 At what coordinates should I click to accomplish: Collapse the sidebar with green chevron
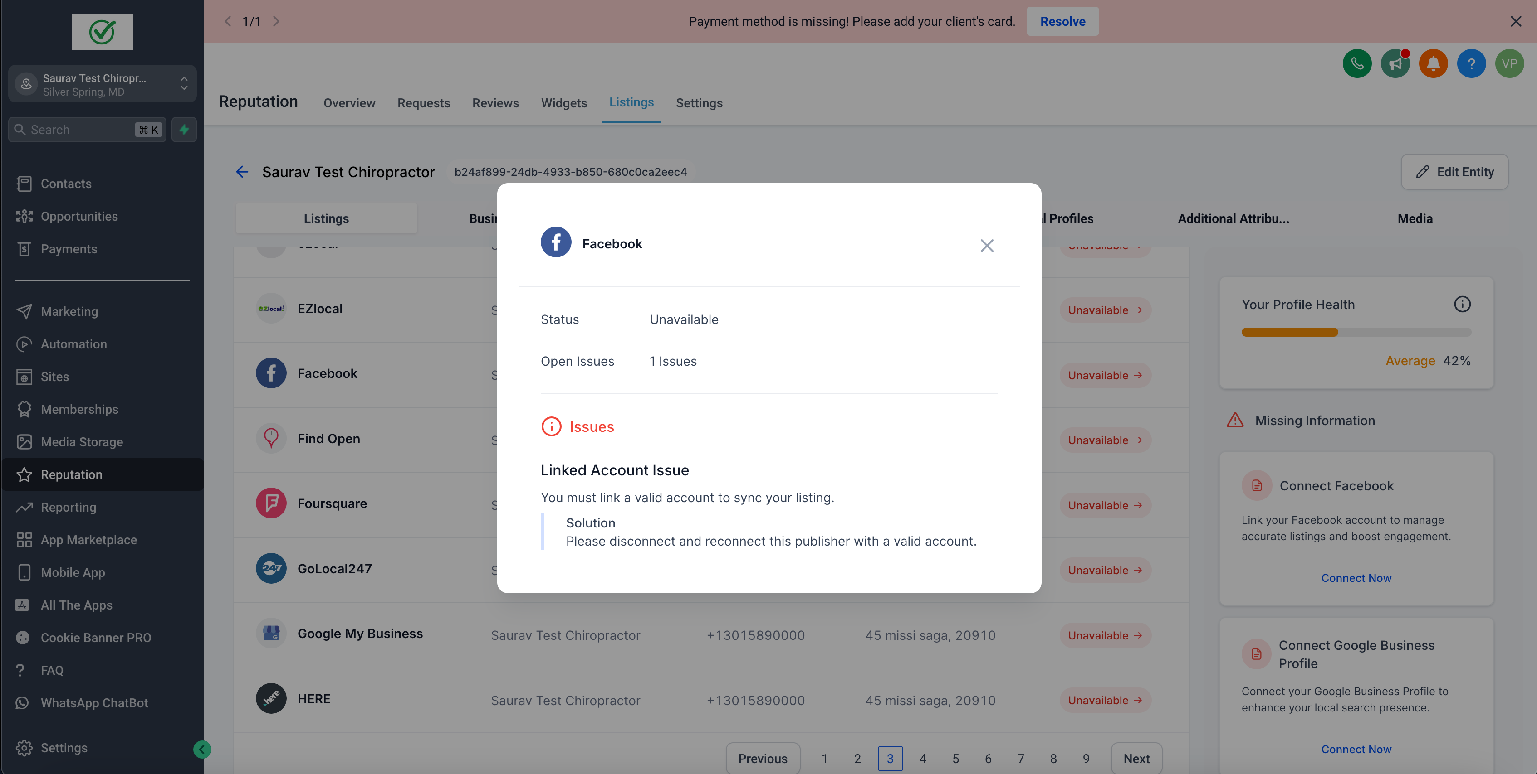[202, 749]
